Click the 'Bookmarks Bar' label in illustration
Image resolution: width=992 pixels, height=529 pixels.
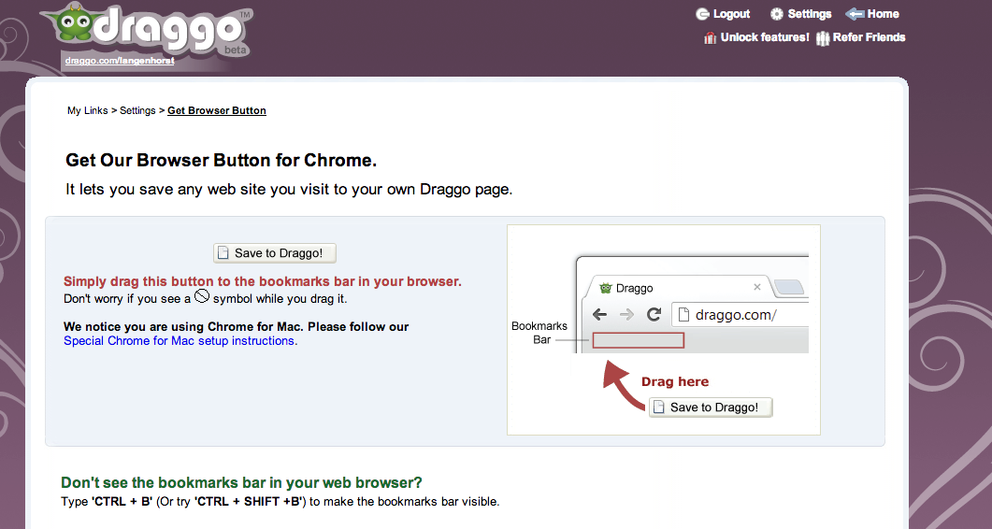[x=539, y=333]
